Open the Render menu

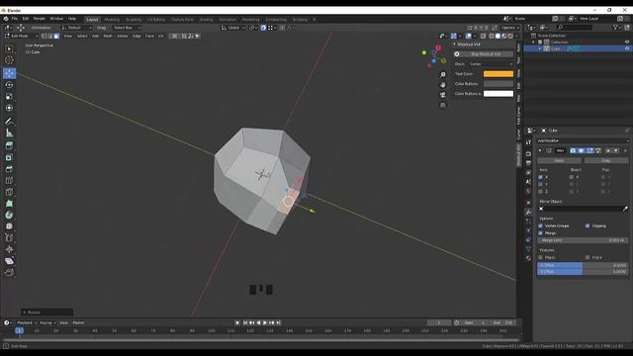coord(40,19)
